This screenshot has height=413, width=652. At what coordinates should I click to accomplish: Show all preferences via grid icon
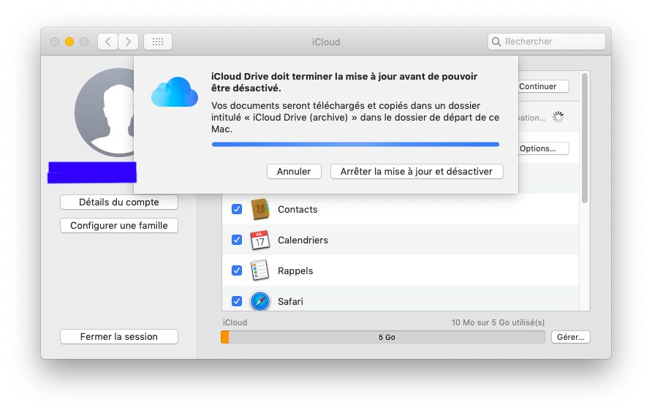pos(158,42)
